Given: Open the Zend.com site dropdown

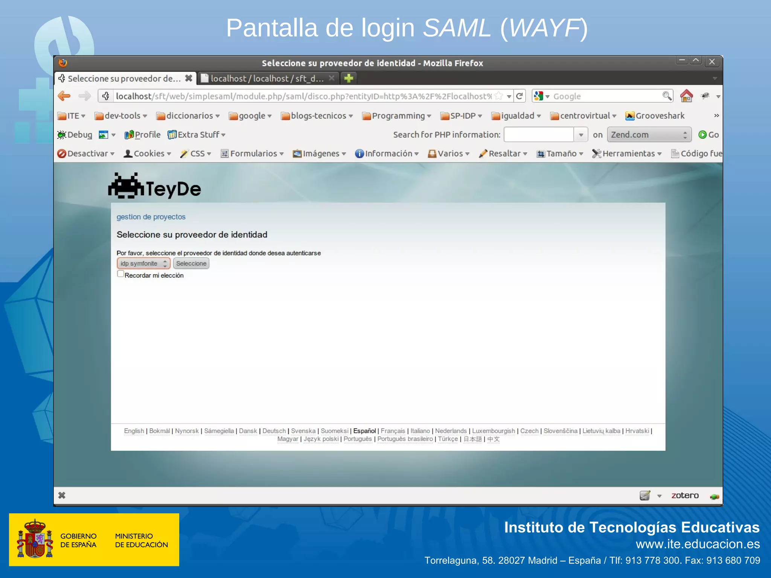Looking at the screenshot, I should 649,135.
